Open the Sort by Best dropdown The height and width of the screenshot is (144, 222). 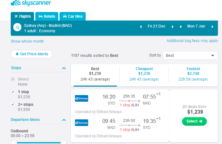click(190, 56)
